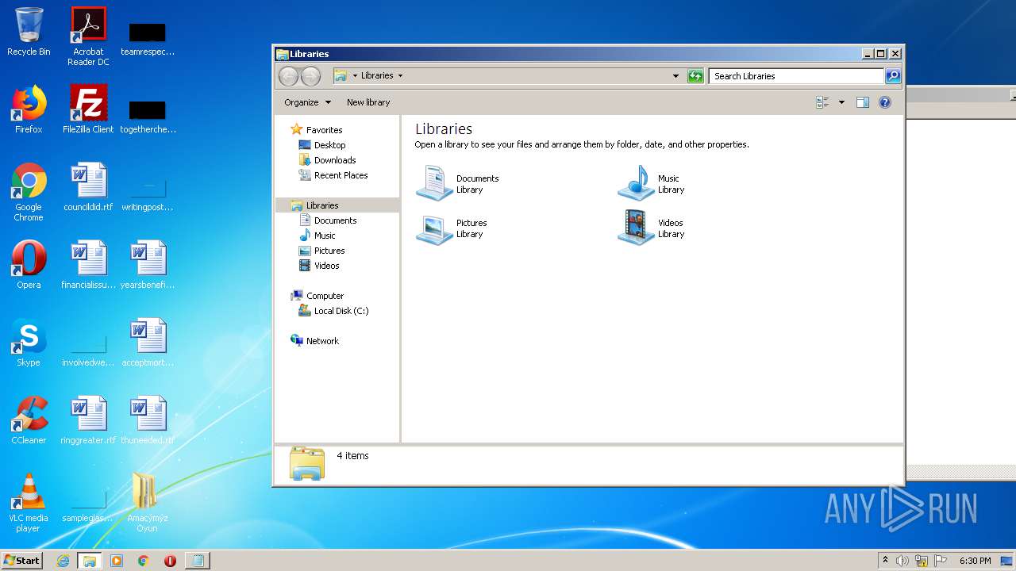Open Firefox from the desktop

click(x=29, y=109)
